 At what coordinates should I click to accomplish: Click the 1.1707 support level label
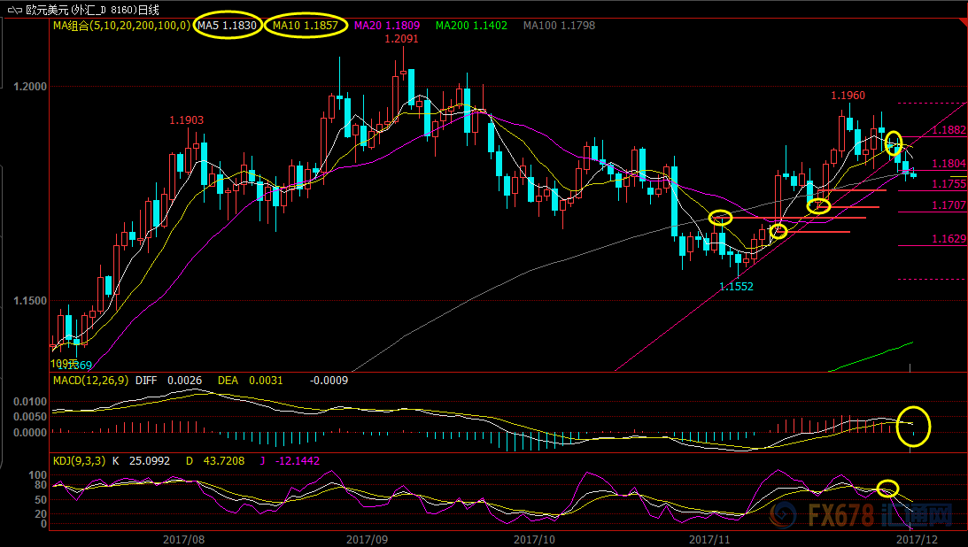949,205
